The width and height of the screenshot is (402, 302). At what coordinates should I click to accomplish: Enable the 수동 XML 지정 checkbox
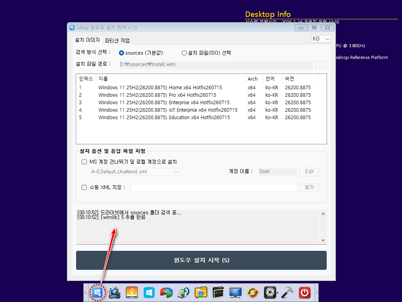pyautogui.click(x=84, y=188)
